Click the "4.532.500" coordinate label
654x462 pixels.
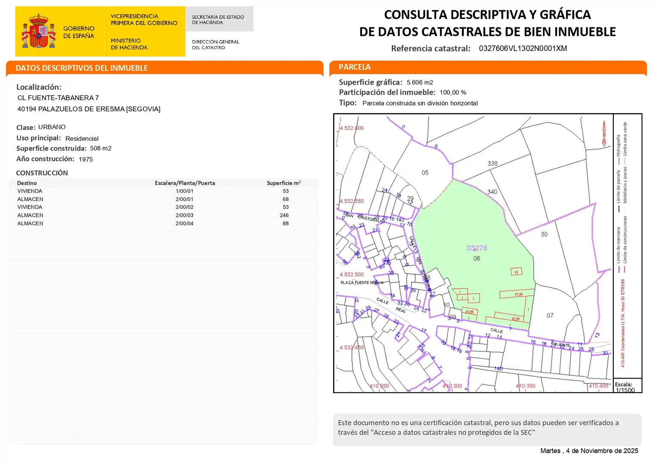pos(352,275)
